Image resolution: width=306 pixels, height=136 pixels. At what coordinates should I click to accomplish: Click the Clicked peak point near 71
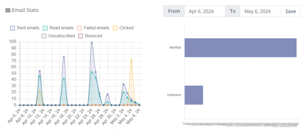tap(131, 60)
